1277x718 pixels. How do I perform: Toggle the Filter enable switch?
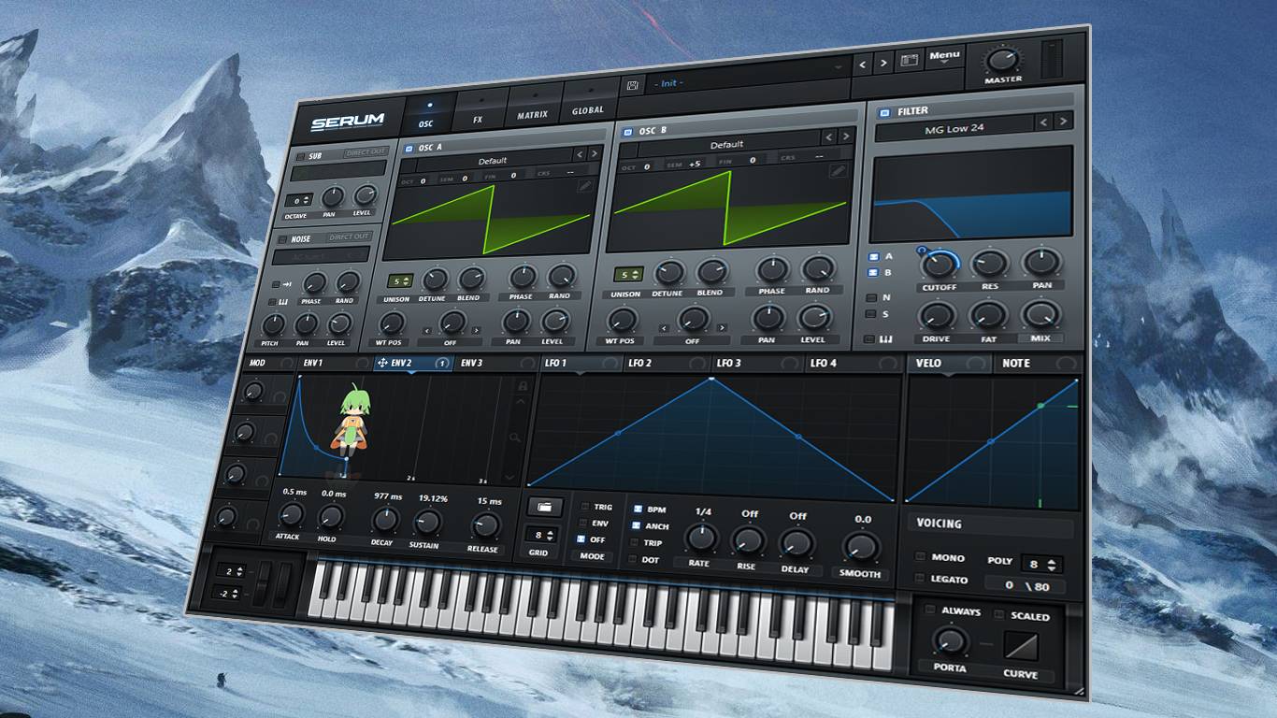coord(884,111)
